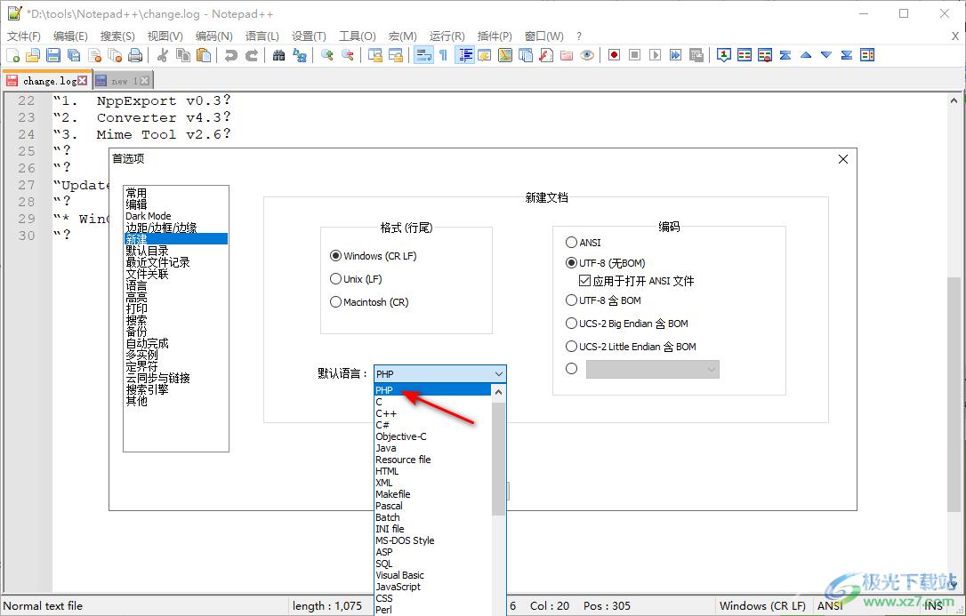966x616 pixels.
Task: Redo the last edit
Action: pyautogui.click(x=252, y=55)
